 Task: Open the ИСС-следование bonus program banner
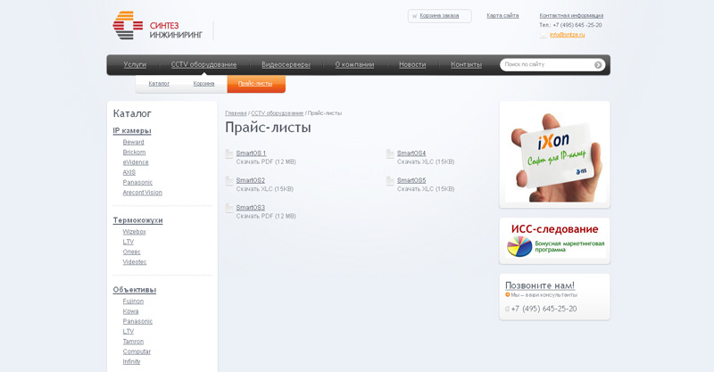coord(554,241)
